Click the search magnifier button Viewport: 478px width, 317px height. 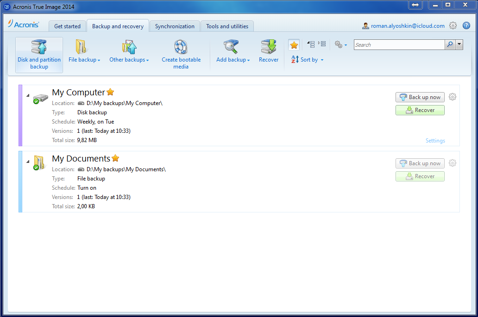tap(450, 45)
